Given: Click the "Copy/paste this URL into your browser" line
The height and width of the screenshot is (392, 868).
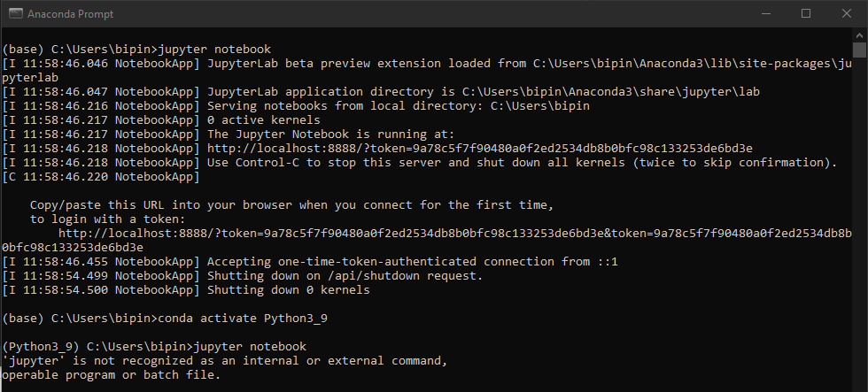Looking at the screenshot, I should pyautogui.click(x=291, y=205).
